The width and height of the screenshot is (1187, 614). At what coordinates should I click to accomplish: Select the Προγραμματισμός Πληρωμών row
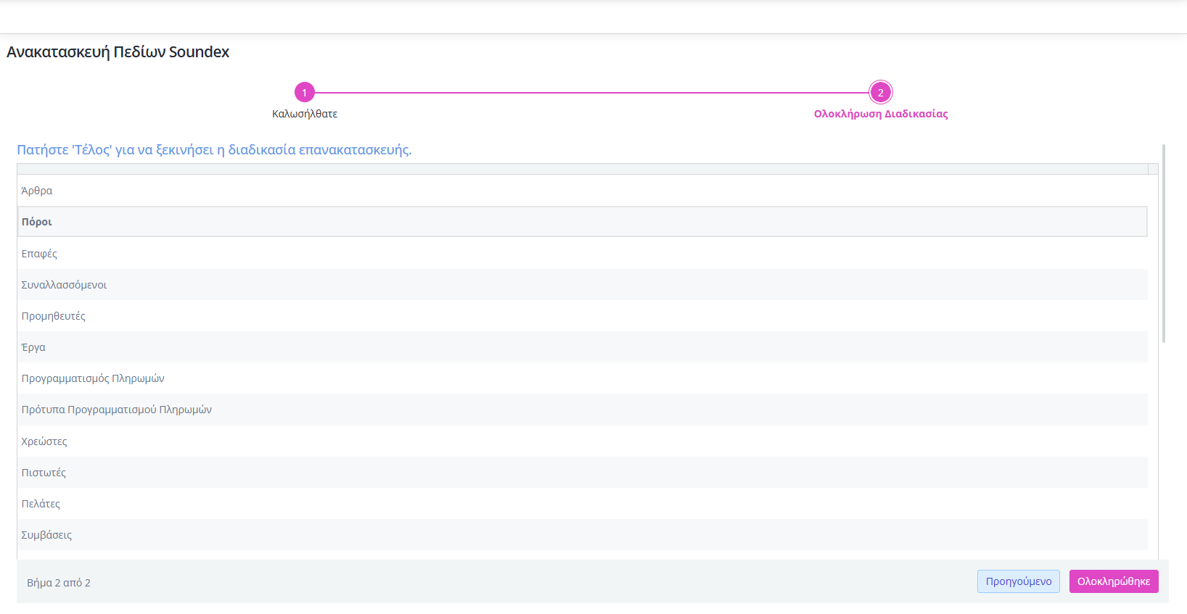click(x=583, y=378)
